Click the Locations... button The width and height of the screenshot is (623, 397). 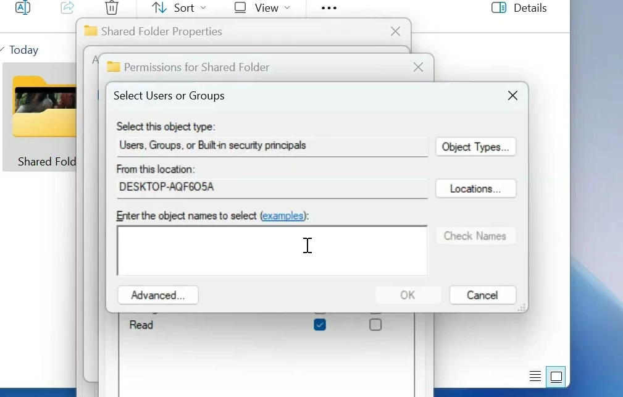pyautogui.click(x=475, y=188)
